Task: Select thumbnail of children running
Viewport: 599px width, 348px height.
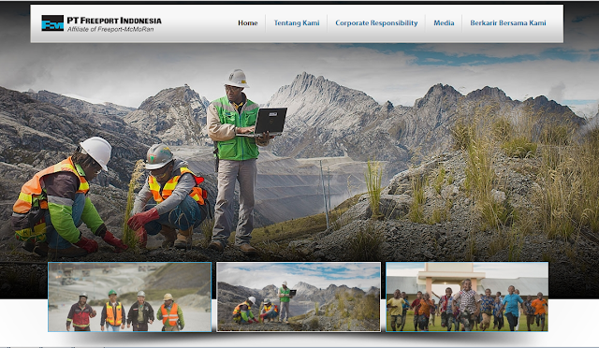Action: tap(467, 297)
